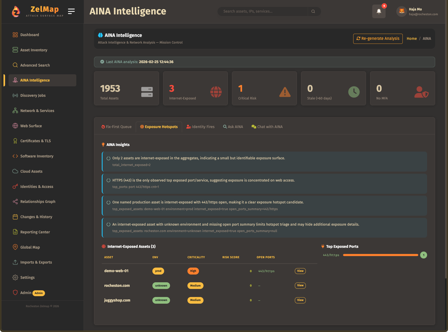Screen dimensions: 448x332
Task: Click the Internet-Exposed globe icon
Action: click(x=216, y=92)
